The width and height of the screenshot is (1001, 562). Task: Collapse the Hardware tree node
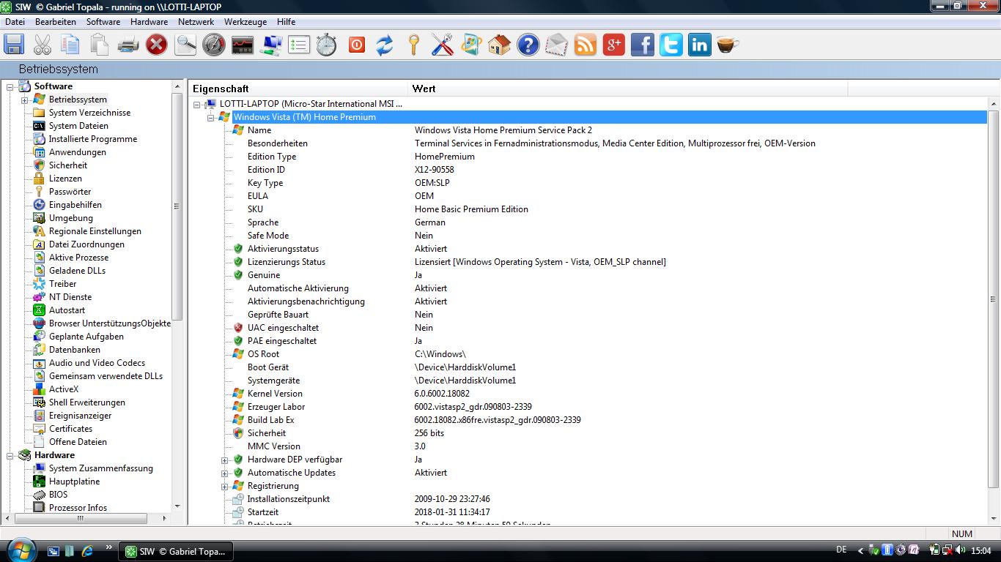11,455
